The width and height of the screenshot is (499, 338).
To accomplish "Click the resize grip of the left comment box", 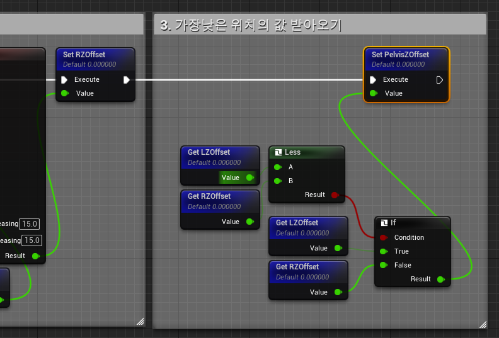I will point(141,322).
